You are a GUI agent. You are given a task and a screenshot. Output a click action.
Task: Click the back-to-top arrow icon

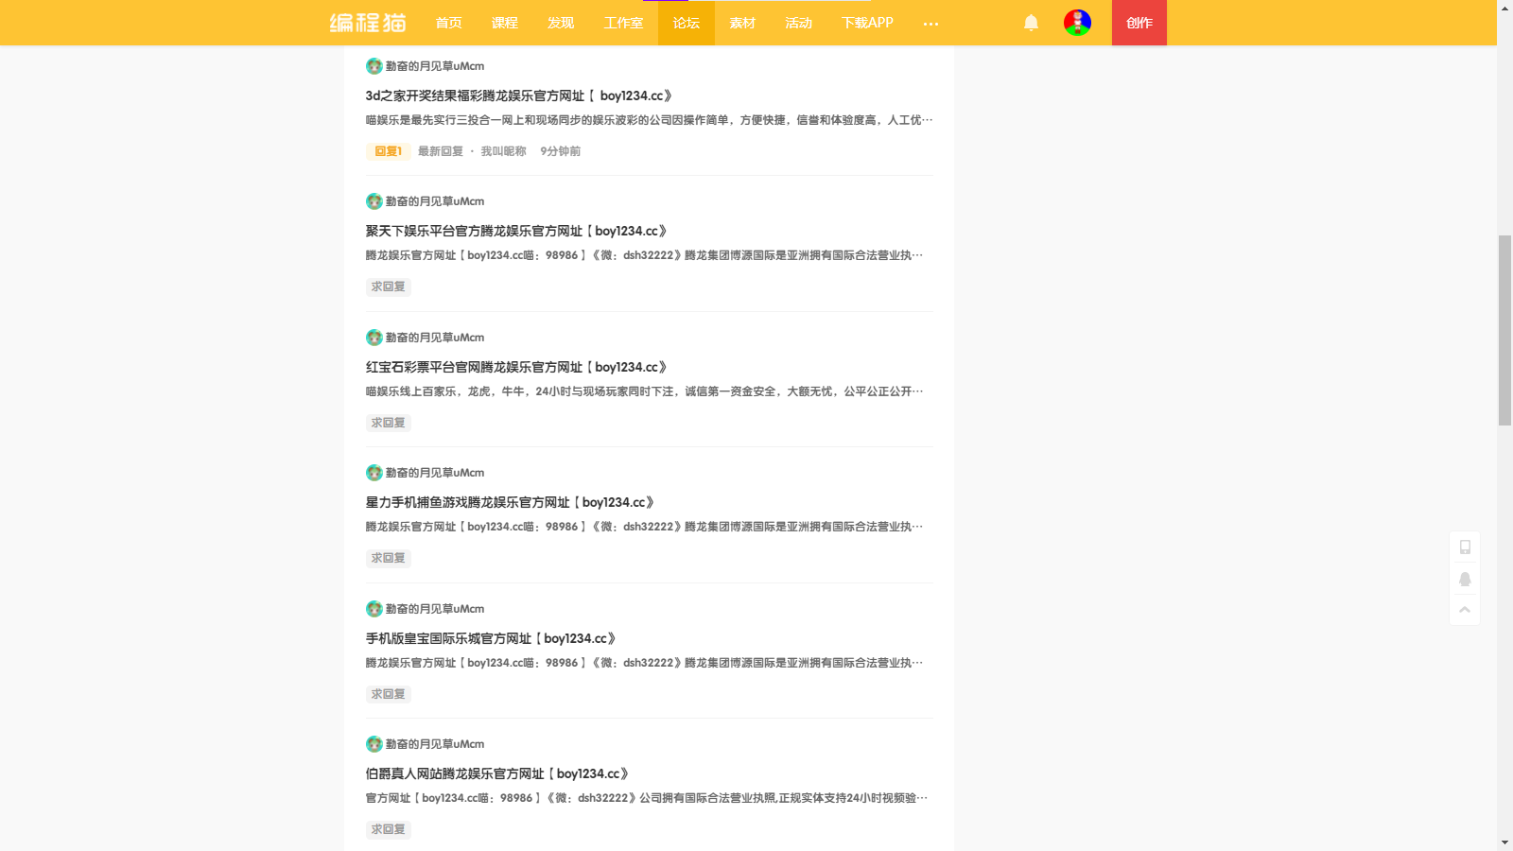click(1465, 609)
